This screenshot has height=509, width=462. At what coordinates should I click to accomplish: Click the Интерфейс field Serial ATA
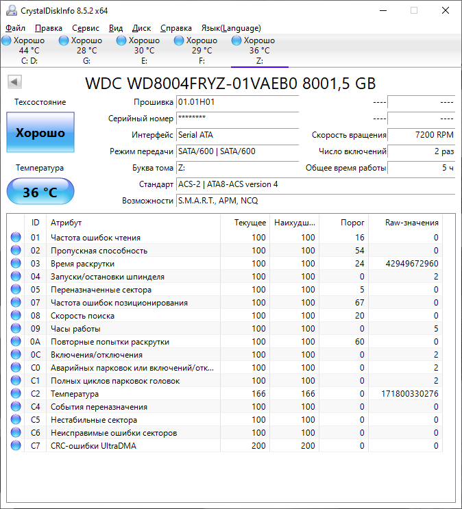coord(237,135)
